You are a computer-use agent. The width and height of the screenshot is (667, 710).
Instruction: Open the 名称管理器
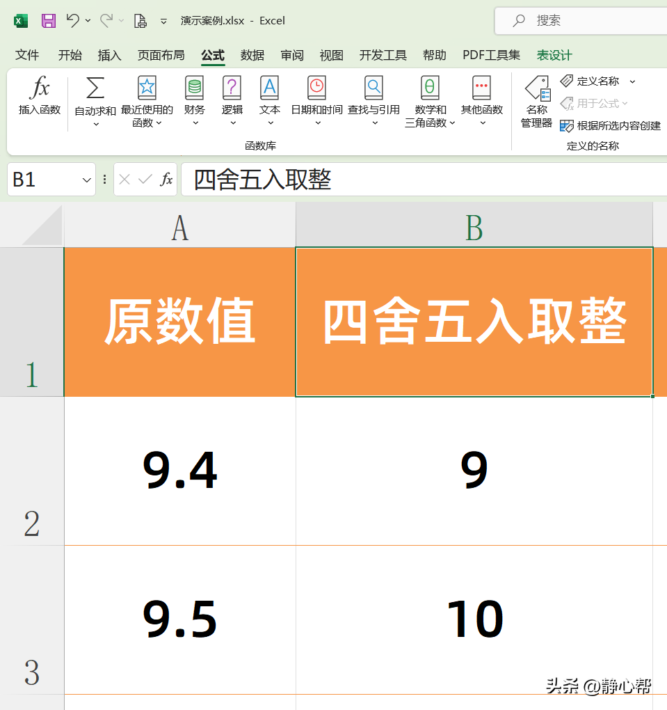[x=537, y=102]
